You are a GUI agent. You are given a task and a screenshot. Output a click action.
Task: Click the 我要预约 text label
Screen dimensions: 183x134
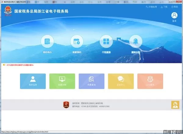[77, 52]
